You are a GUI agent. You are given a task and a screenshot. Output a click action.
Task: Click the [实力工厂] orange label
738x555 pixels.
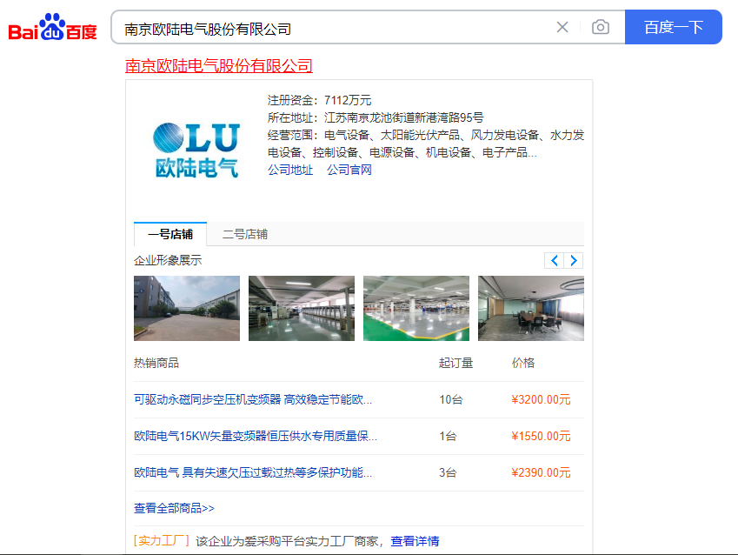point(162,541)
